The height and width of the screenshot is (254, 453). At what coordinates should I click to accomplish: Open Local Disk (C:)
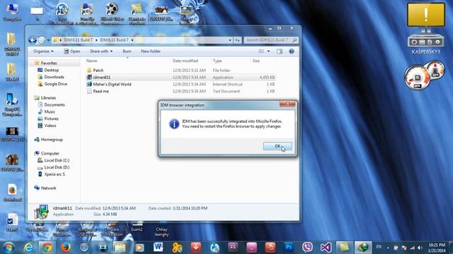[57, 160]
